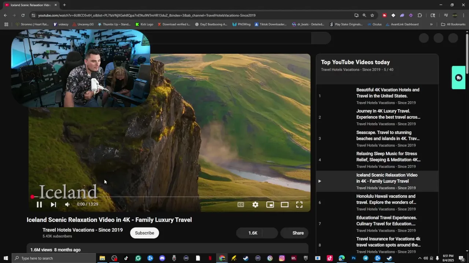The height and width of the screenshot is (263, 469).
Task: Open the videezy bookmark
Action: (x=61, y=24)
